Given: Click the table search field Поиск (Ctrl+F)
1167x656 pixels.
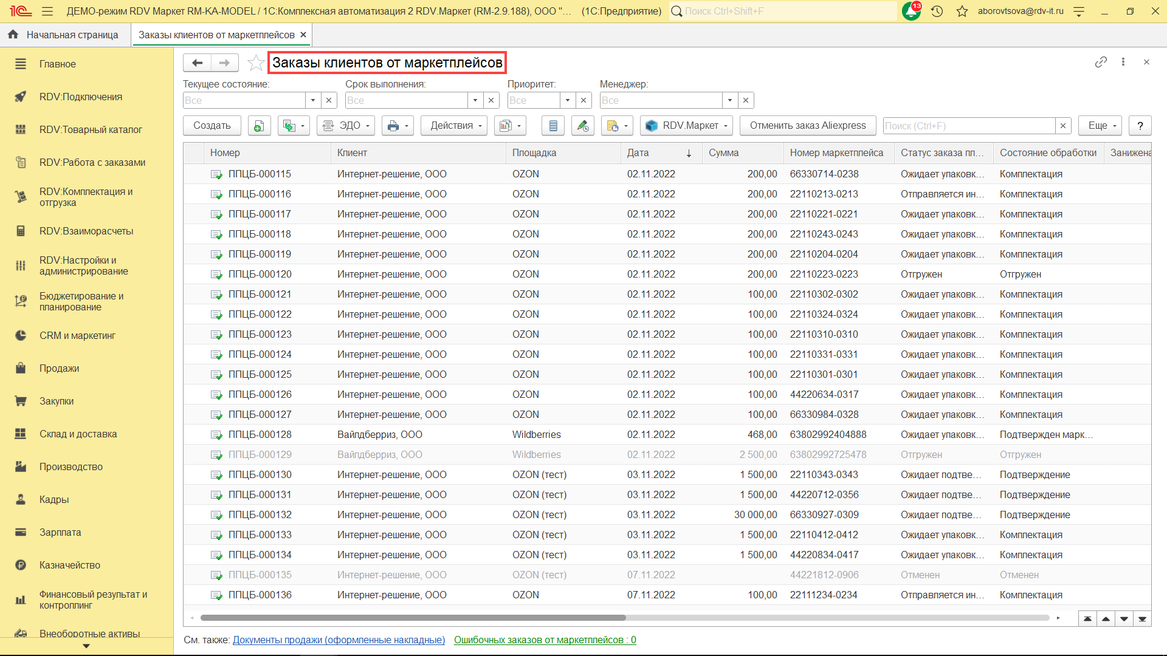Looking at the screenshot, I should click(x=969, y=126).
